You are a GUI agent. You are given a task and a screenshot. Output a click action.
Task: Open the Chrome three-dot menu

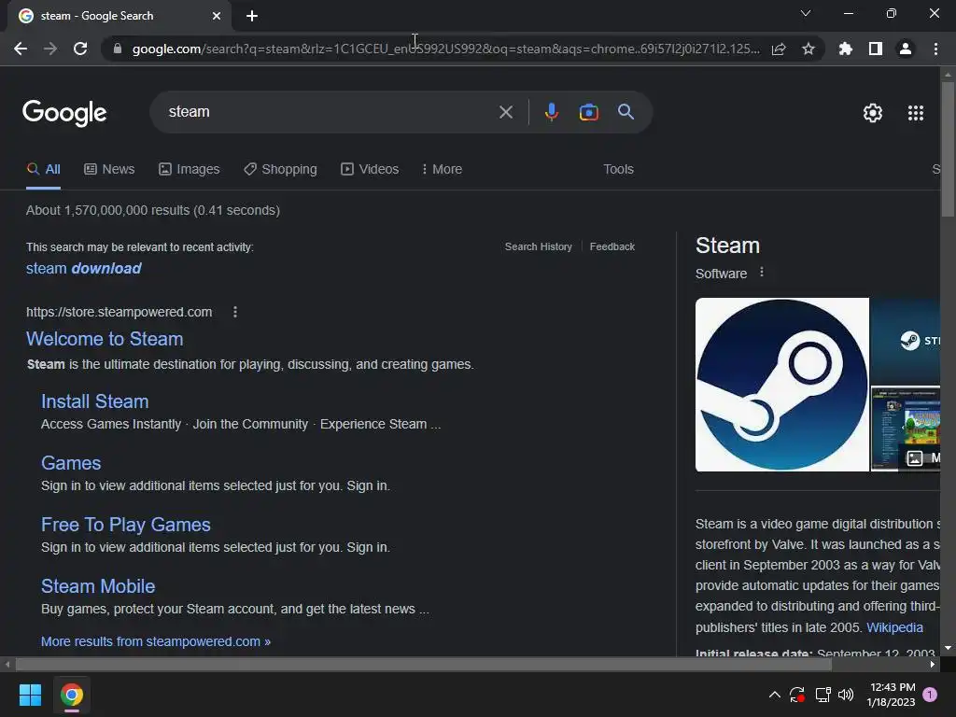[935, 49]
